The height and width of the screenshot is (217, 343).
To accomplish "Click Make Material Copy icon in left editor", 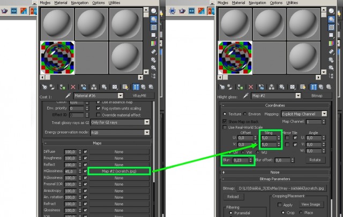I will (x=84, y=87).
